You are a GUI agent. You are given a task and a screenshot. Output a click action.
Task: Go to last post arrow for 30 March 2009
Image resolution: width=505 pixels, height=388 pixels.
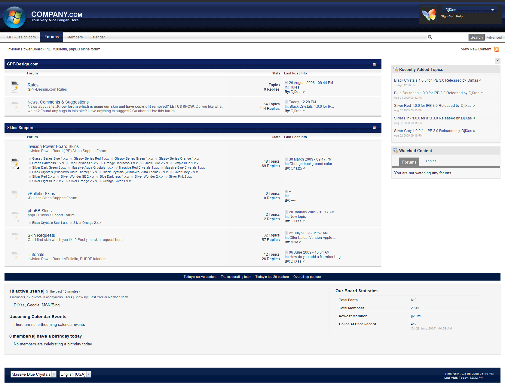click(286, 159)
